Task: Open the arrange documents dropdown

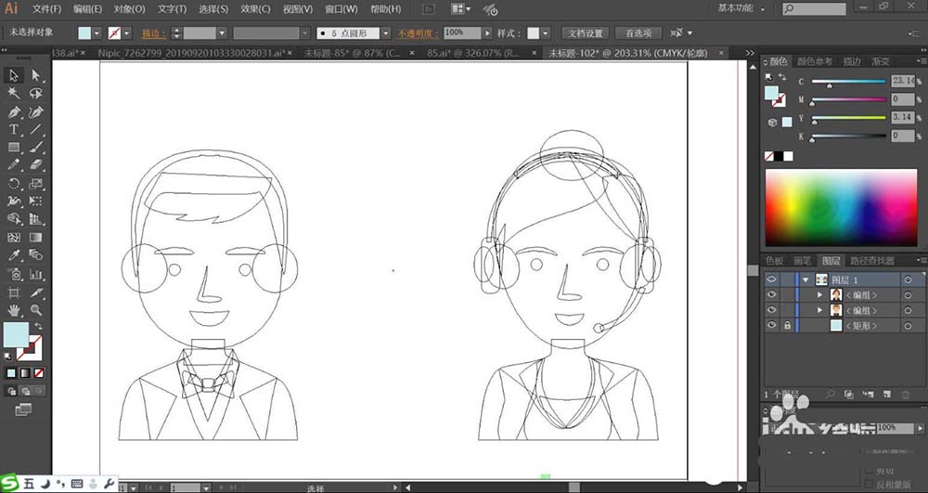Action: point(461,9)
